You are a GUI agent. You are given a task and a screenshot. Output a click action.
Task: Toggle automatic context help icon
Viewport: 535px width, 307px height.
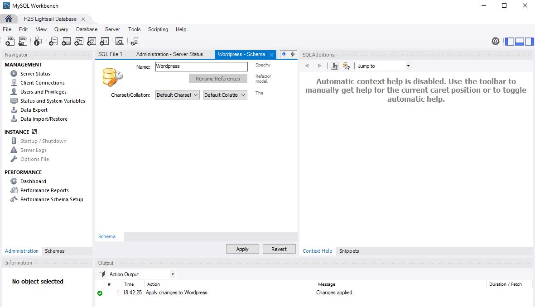click(346, 66)
